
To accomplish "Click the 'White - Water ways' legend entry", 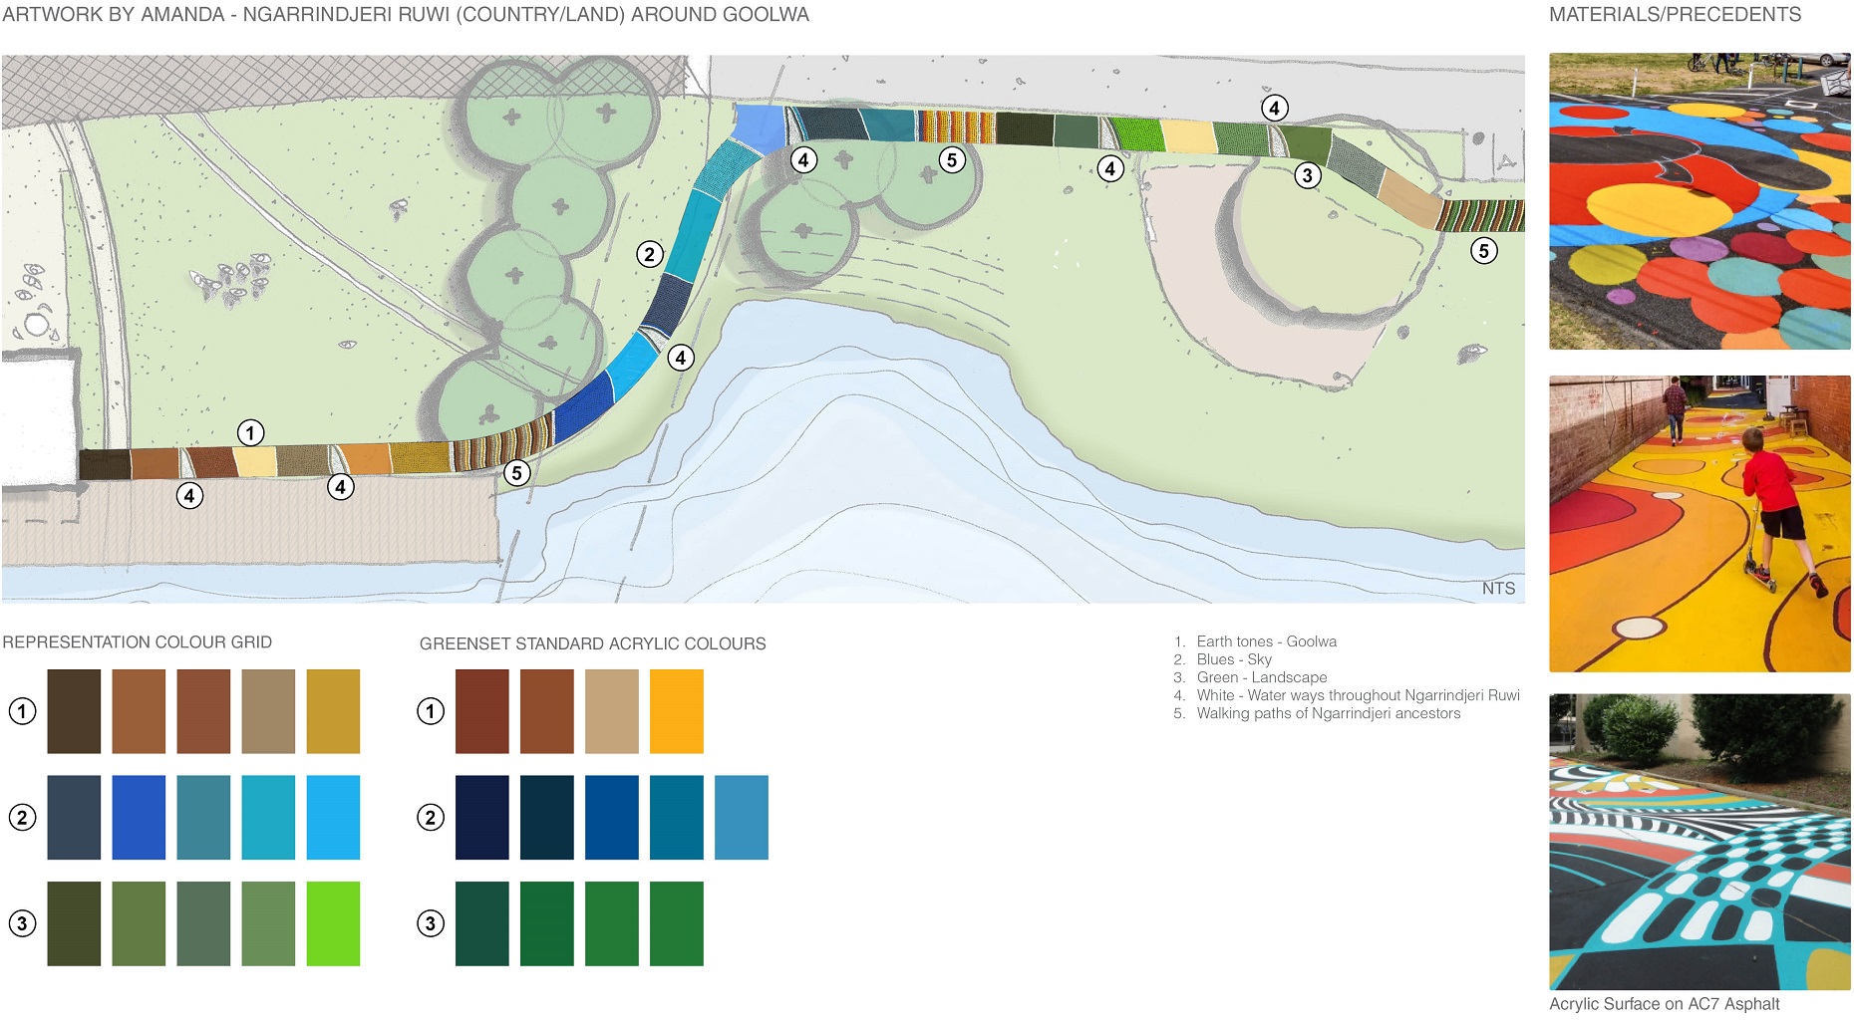I will pos(1359,695).
